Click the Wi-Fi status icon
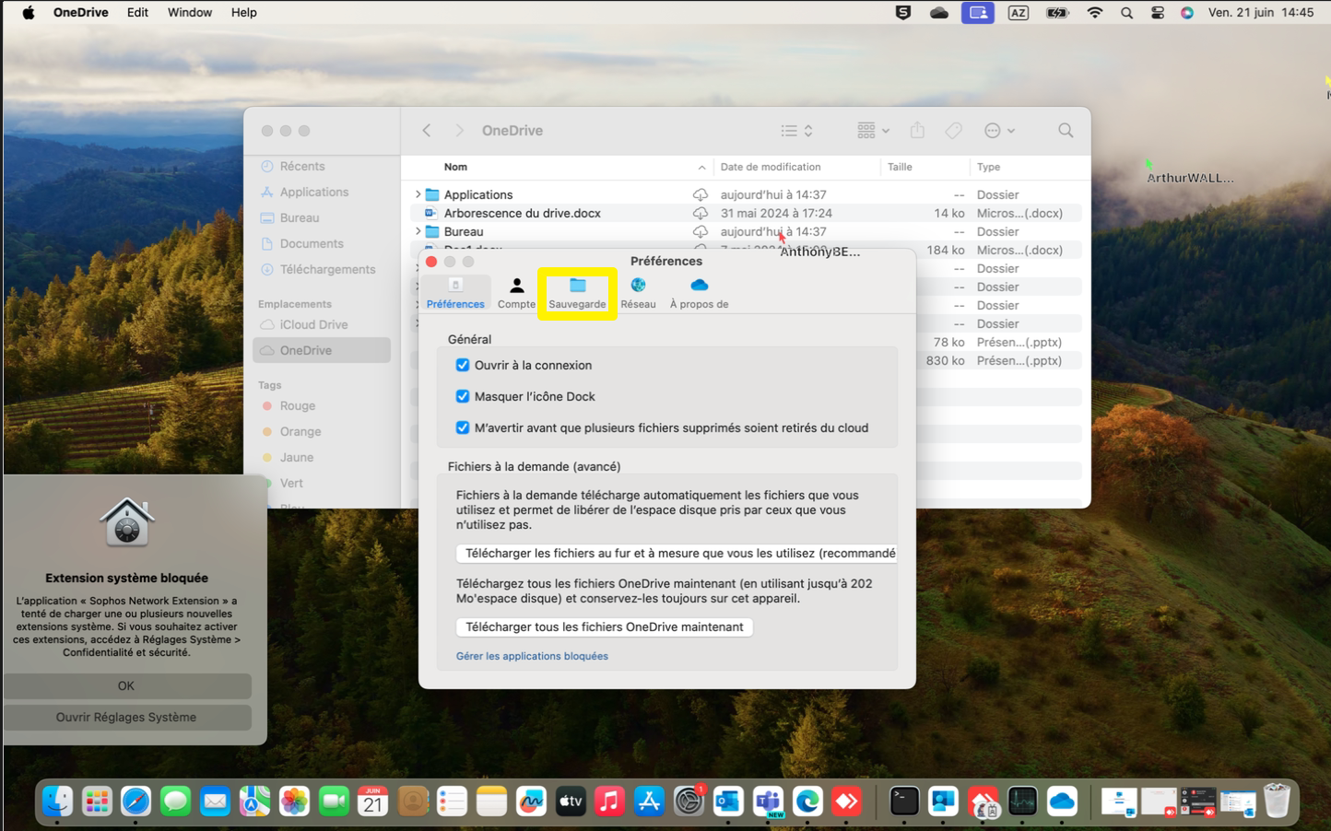The width and height of the screenshot is (1331, 831). point(1095,13)
